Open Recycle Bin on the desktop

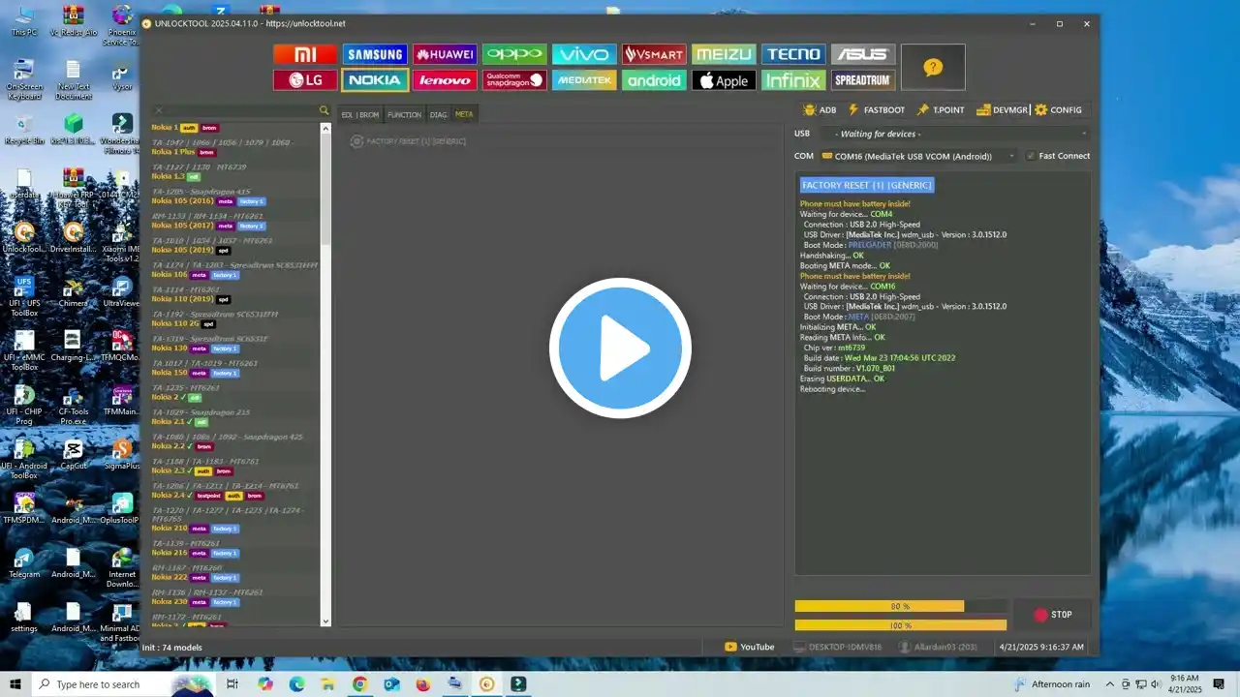click(24, 130)
